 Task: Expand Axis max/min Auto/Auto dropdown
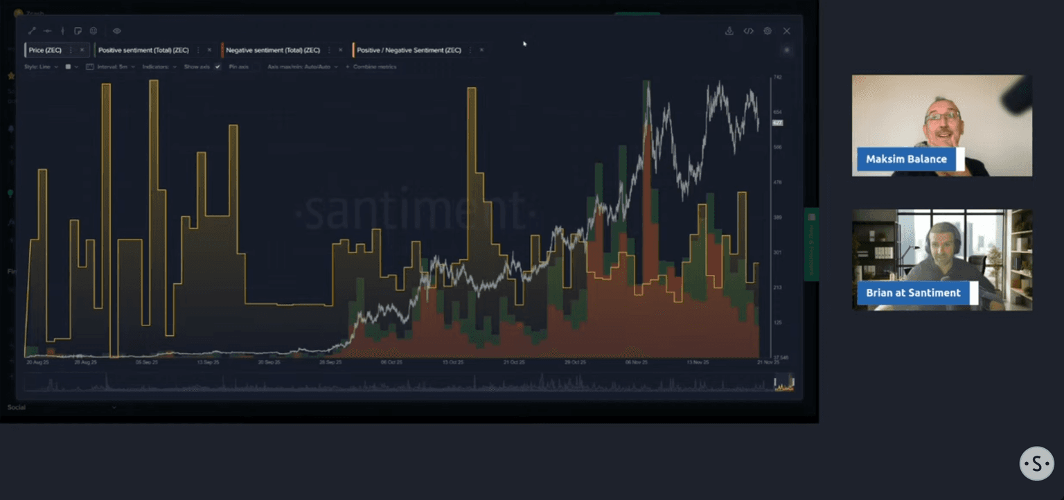[303, 67]
